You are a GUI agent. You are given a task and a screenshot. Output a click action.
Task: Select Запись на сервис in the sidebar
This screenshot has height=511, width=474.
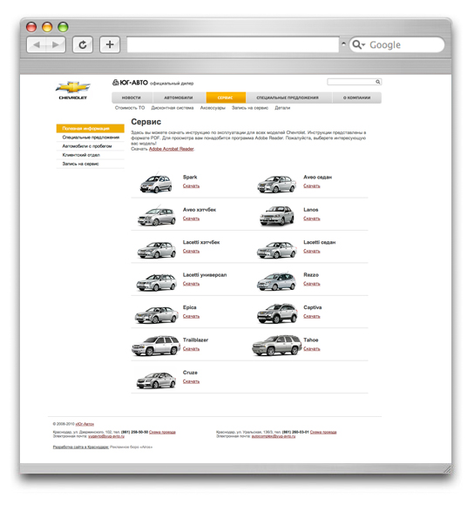pyautogui.click(x=91, y=164)
